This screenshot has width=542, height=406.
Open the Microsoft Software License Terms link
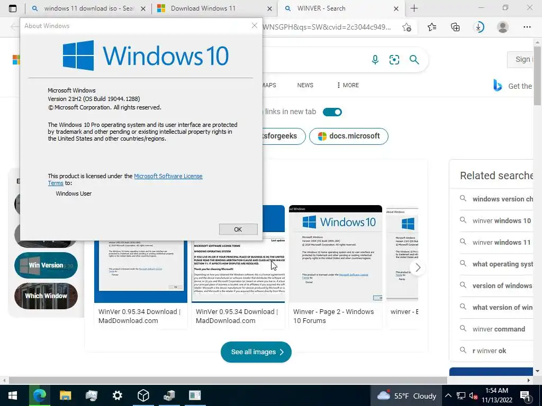click(x=168, y=176)
